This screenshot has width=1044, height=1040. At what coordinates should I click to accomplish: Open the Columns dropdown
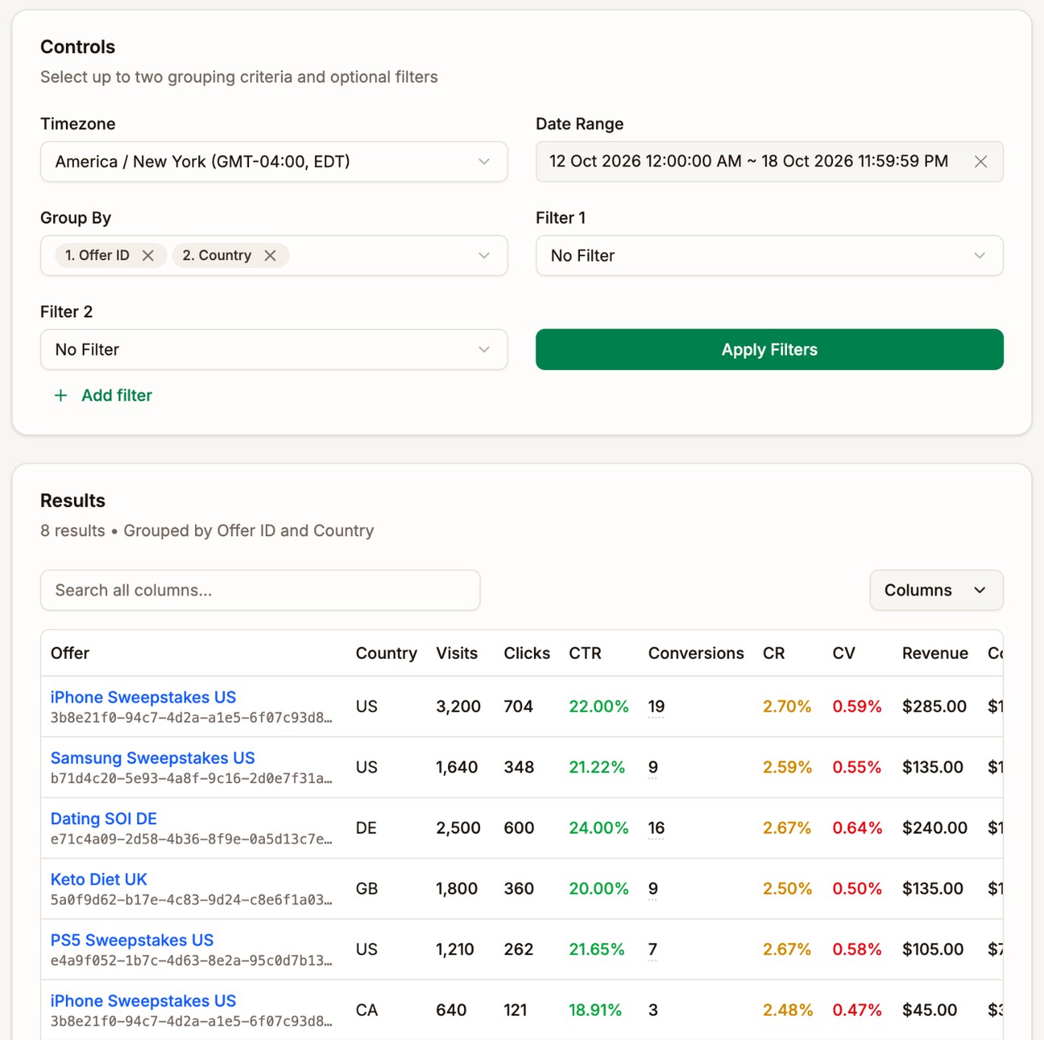click(x=936, y=590)
